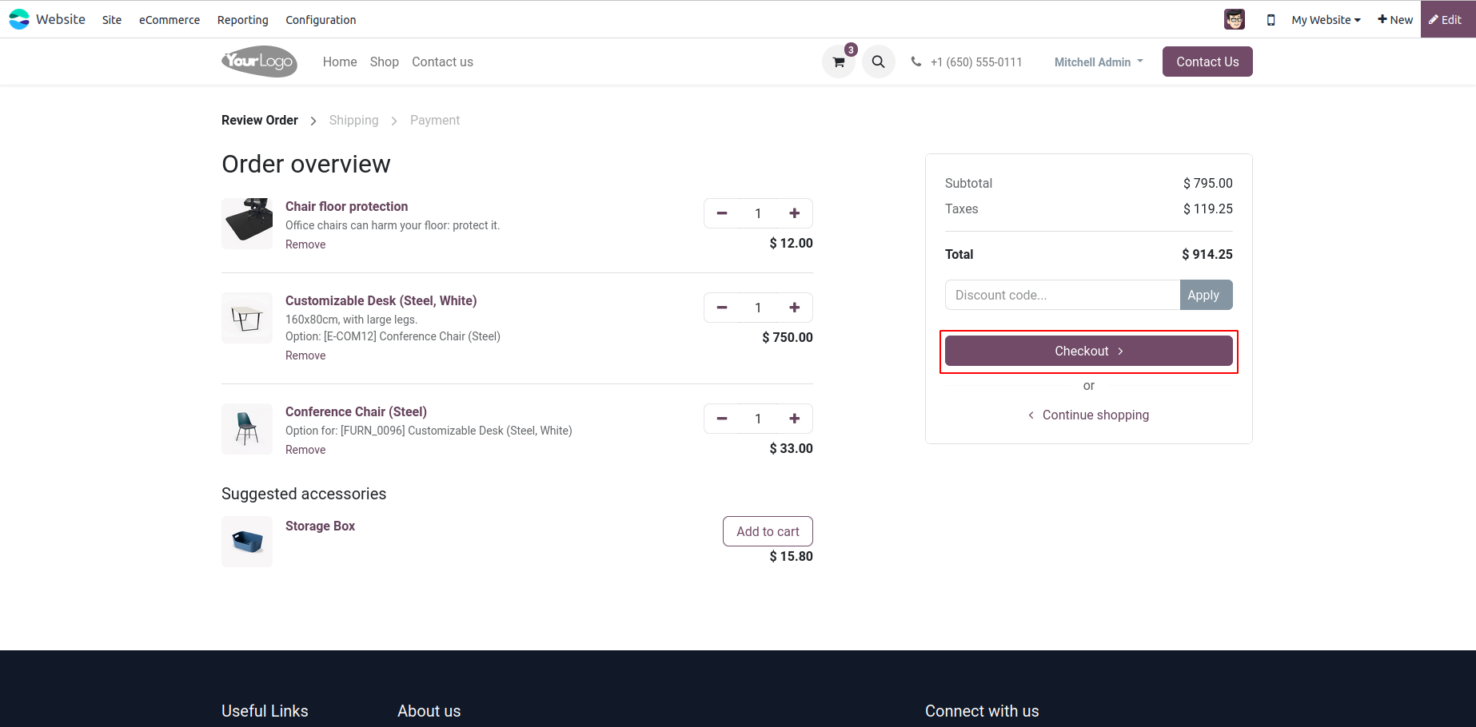Click Continue shopping link
Viewport: 1476px width, 727px height.
pyautogui.click(x=1095, y=415)
